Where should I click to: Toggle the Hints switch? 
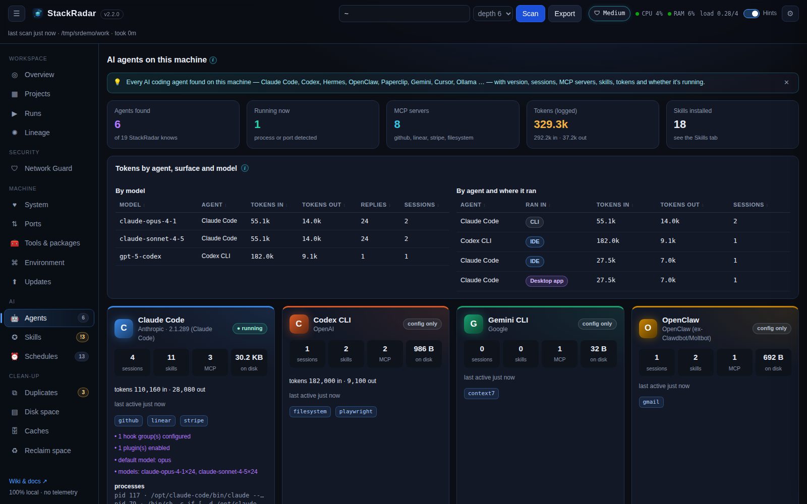(752, 14)
